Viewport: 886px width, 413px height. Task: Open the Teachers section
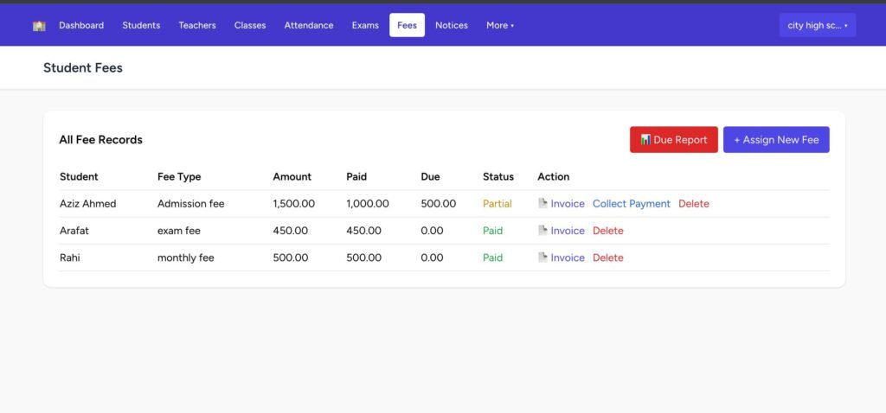point(197,25)
